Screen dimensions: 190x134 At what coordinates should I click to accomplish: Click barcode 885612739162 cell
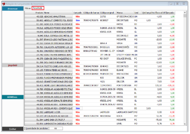point(91,51)
